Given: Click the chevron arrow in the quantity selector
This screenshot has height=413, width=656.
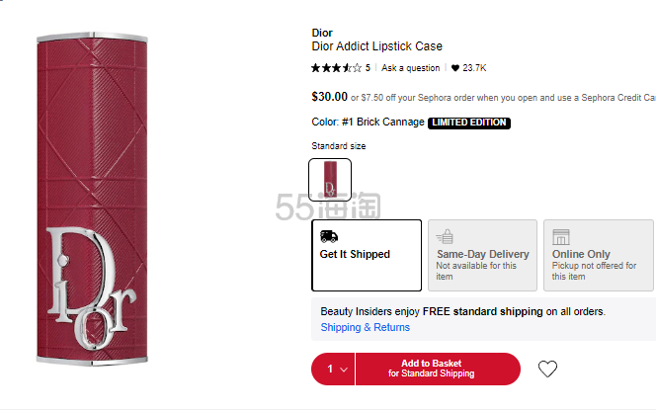Looking at the screenshot, I should 344,370.
